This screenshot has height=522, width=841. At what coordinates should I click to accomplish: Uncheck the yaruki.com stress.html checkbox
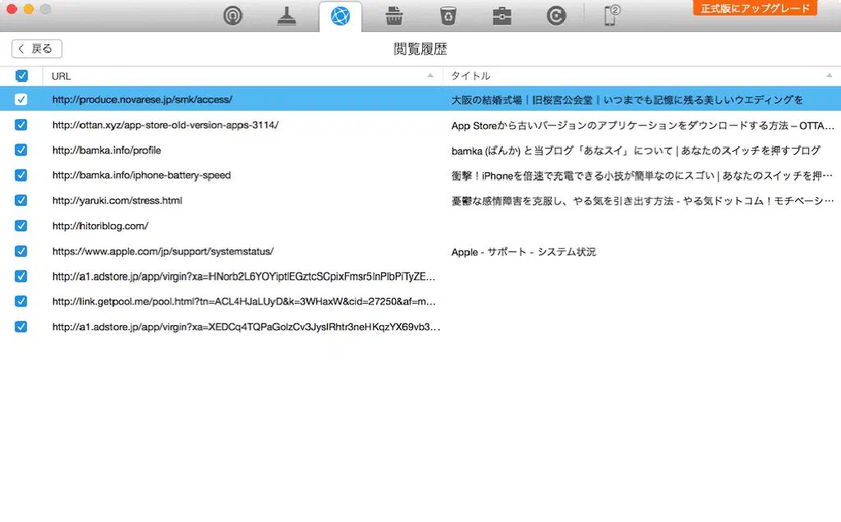(x=21, y=200)
